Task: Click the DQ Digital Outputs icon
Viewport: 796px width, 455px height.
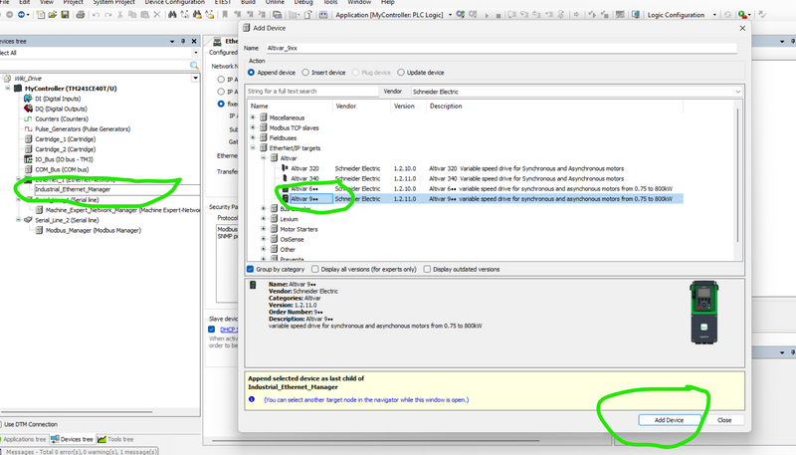Action: pyautogui.click(x=27, y=109)
